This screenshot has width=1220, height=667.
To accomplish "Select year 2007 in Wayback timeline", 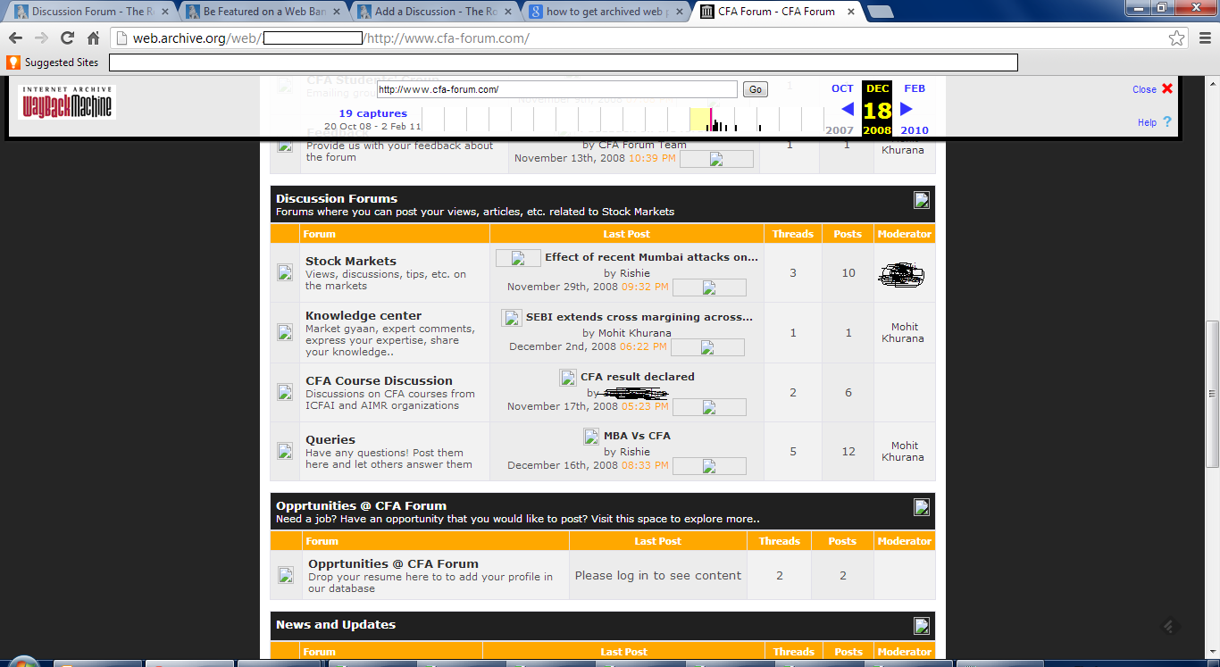I will pos(840,130).
